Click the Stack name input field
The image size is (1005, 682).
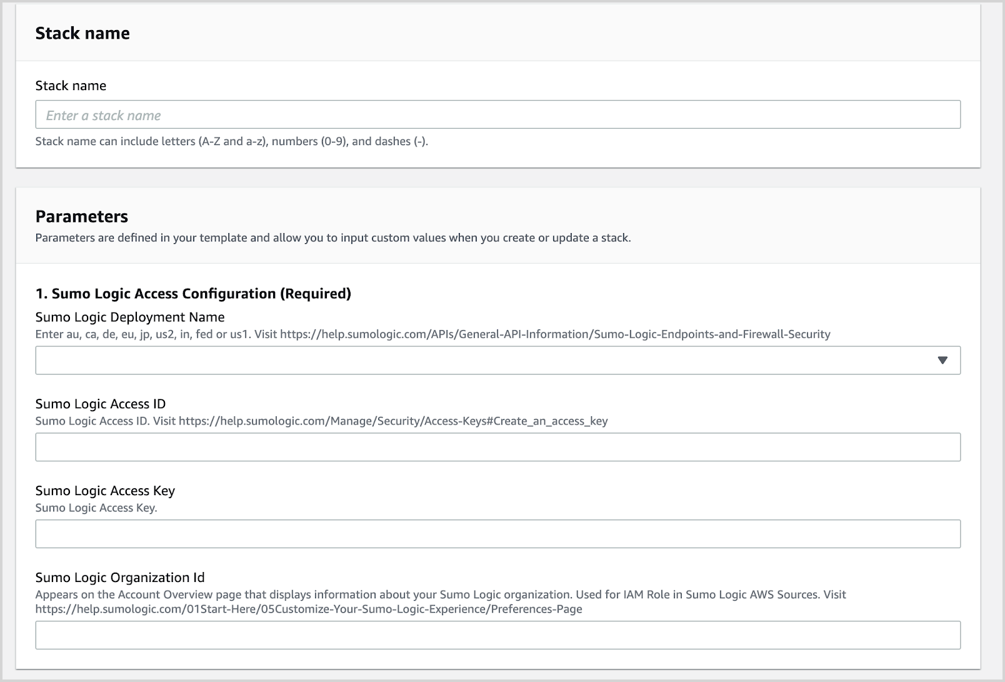497,115
